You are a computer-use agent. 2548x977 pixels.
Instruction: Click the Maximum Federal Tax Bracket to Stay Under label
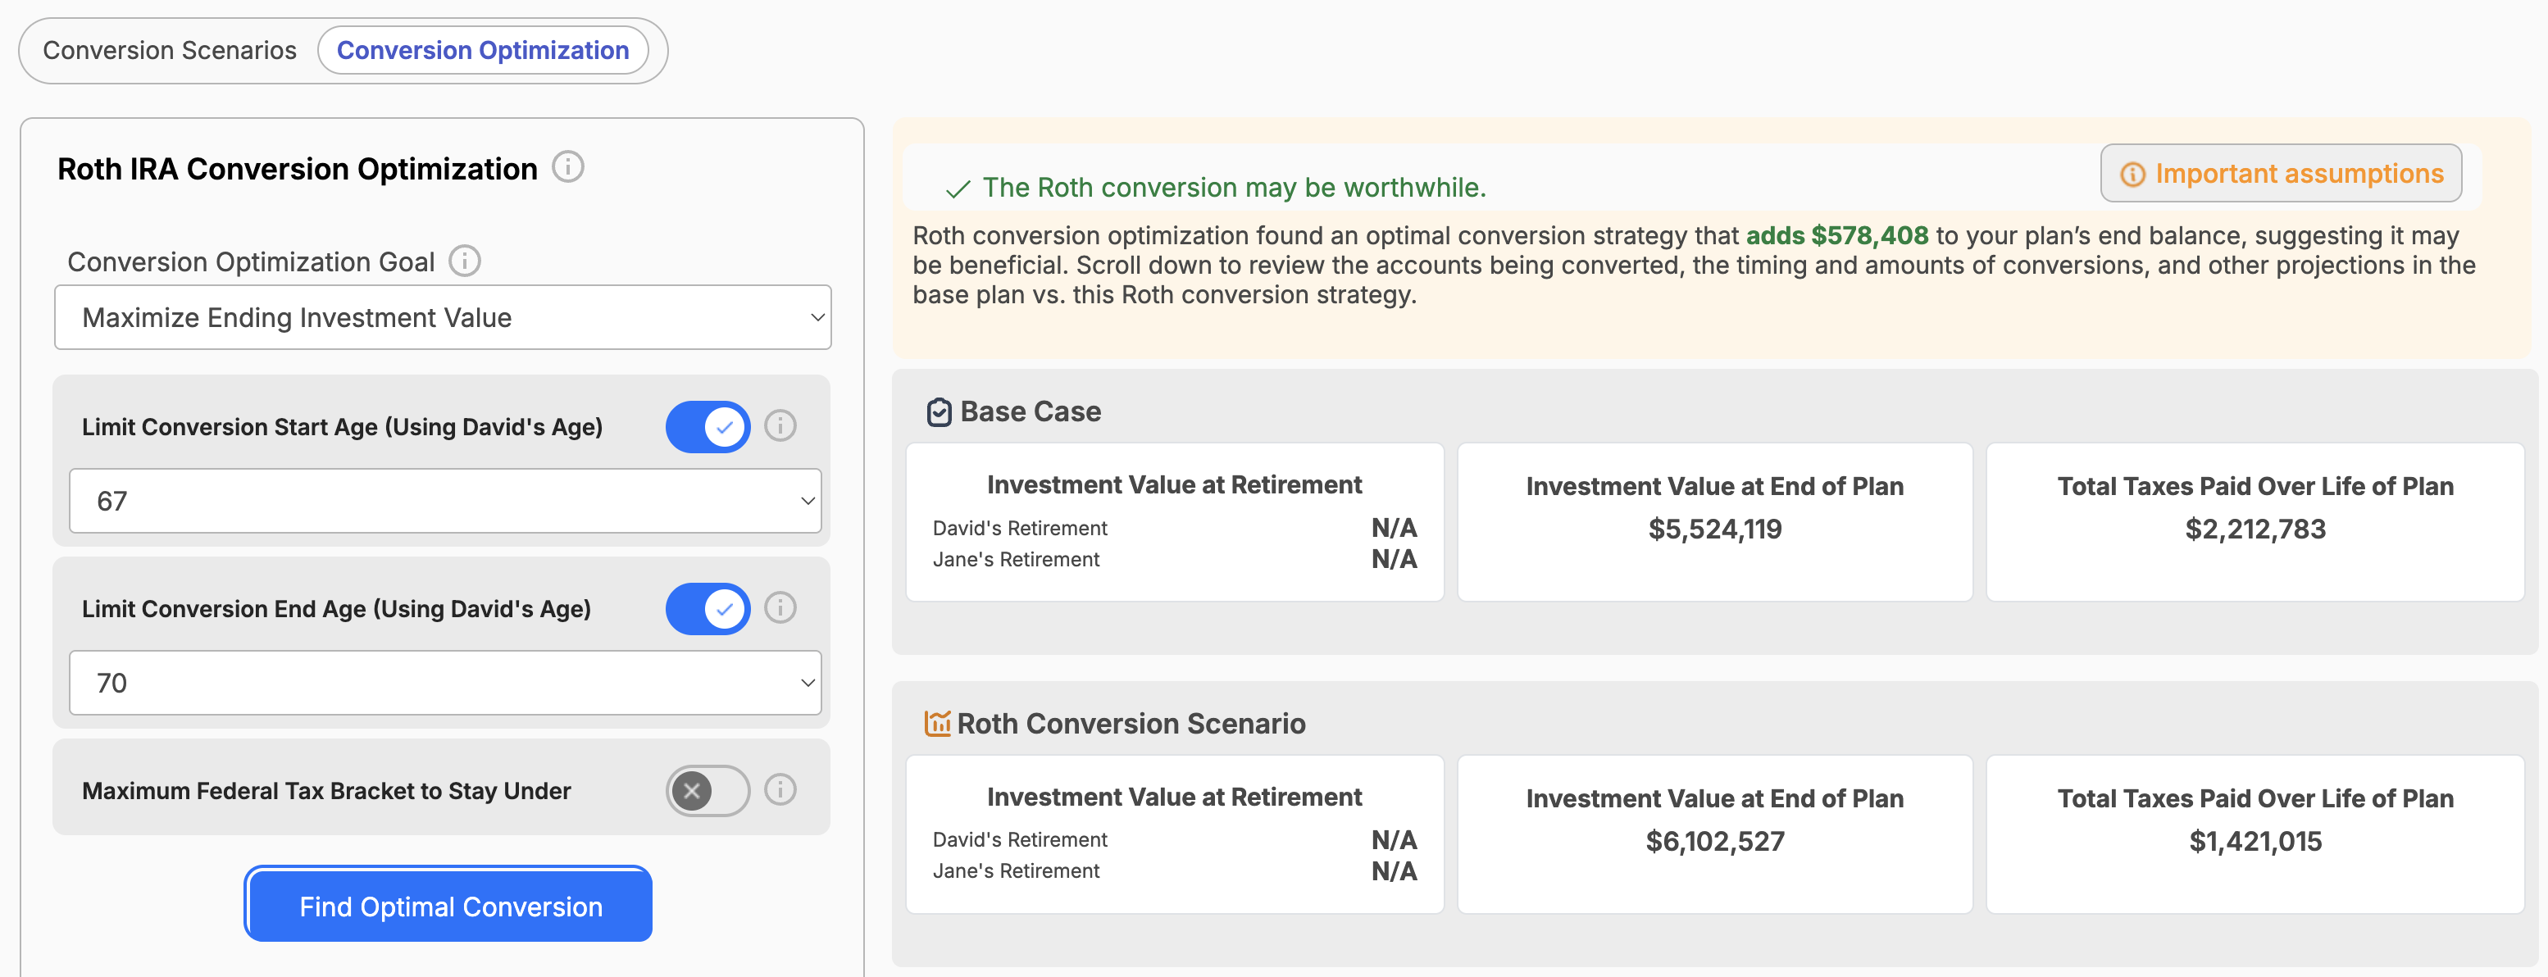pyautogui.click(x=325, y=791)
